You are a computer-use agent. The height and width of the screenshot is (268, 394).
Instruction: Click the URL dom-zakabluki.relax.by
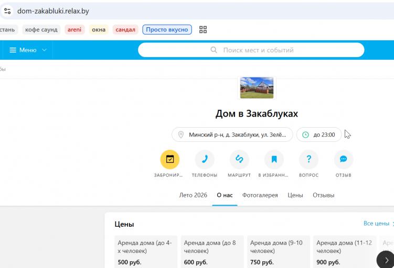53,11
